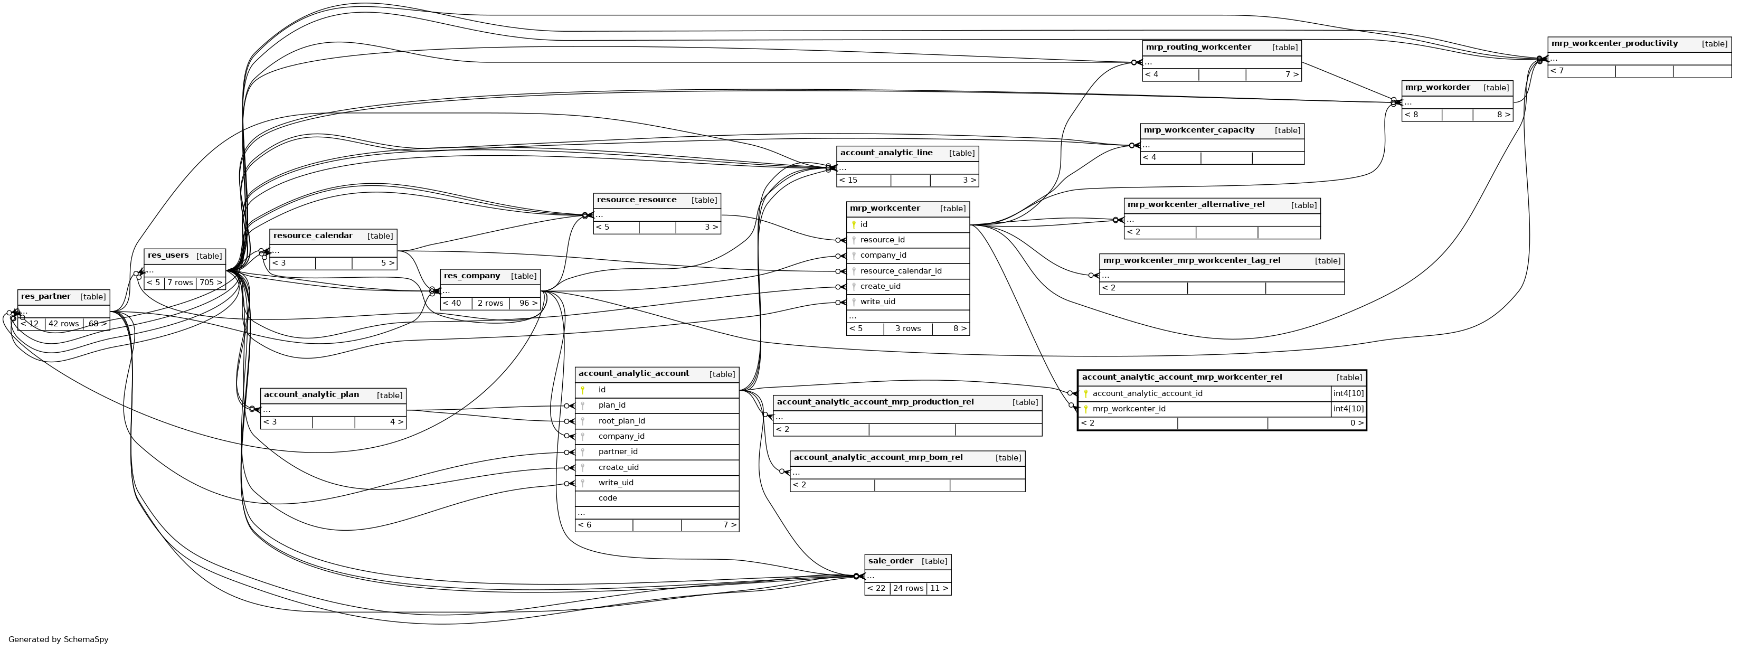
Task: Click the root_plan_id column row
Action: pos(621,421)
